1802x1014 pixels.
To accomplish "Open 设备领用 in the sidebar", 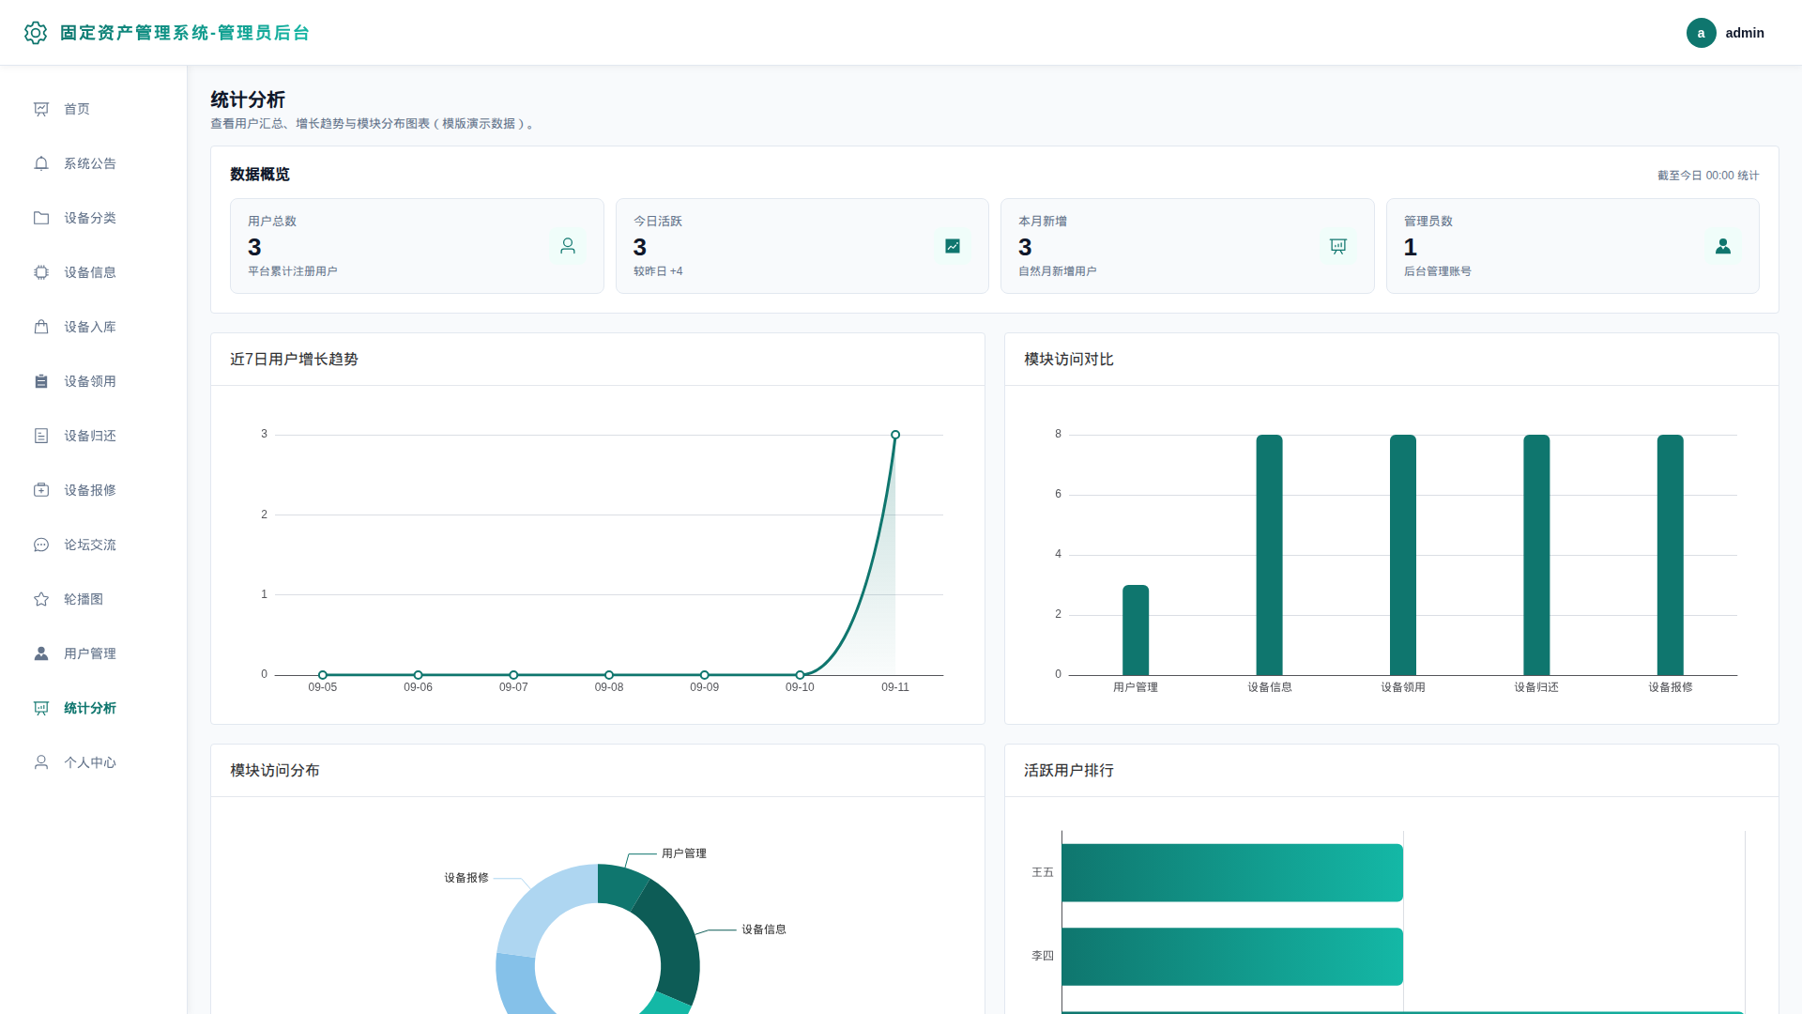I will click(x=94, y=381).
